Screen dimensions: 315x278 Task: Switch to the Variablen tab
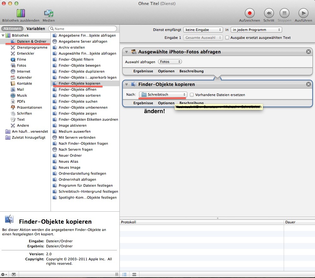click(x=35, y=29)
